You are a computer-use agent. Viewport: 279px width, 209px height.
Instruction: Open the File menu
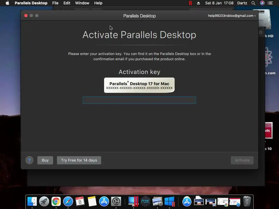(x=55, y=3)
